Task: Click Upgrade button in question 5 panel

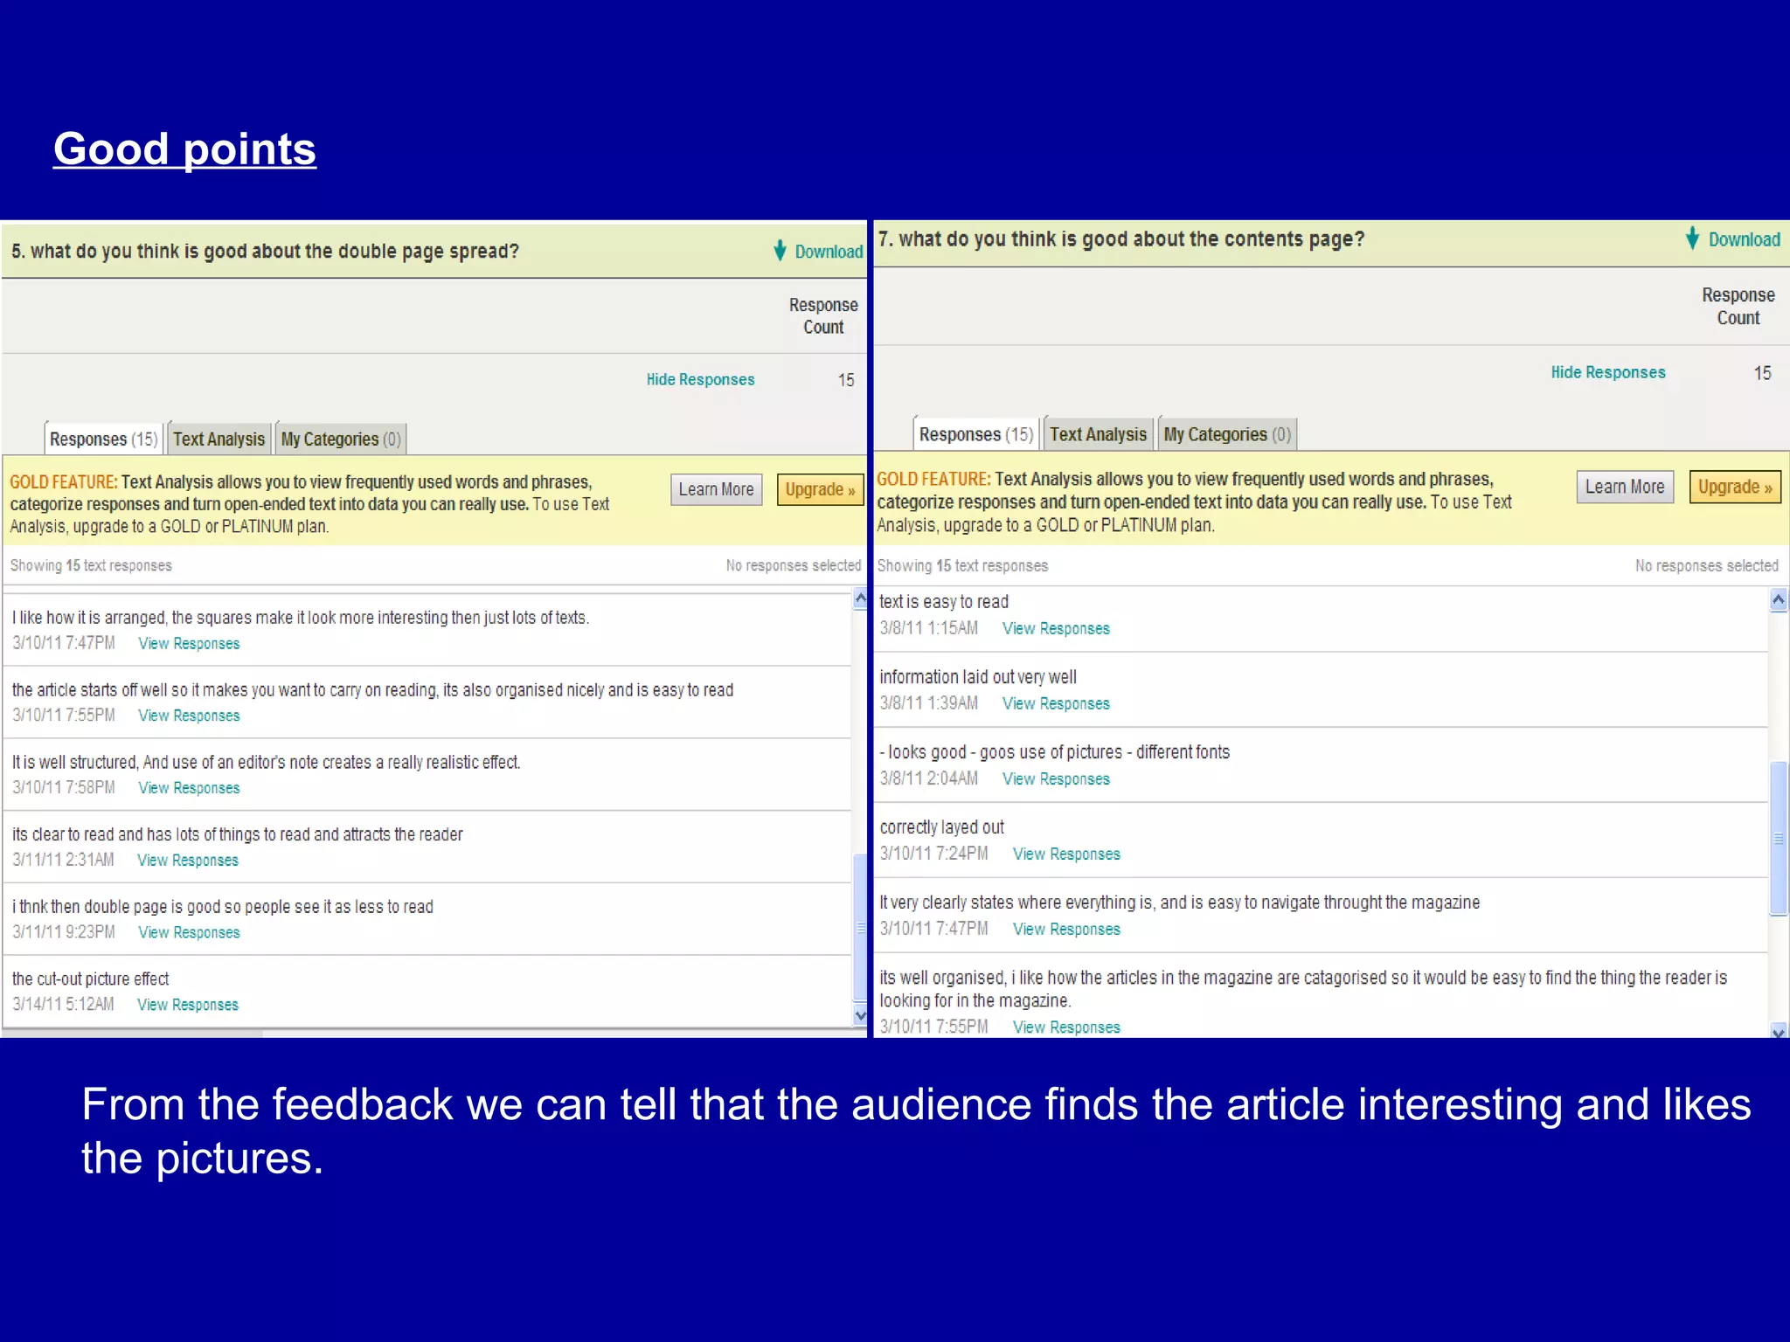Action: 820,489
